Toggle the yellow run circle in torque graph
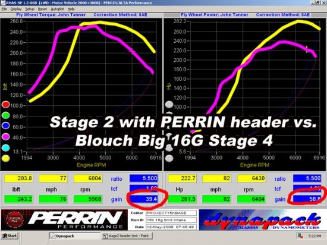 click(x=5, y=158)
